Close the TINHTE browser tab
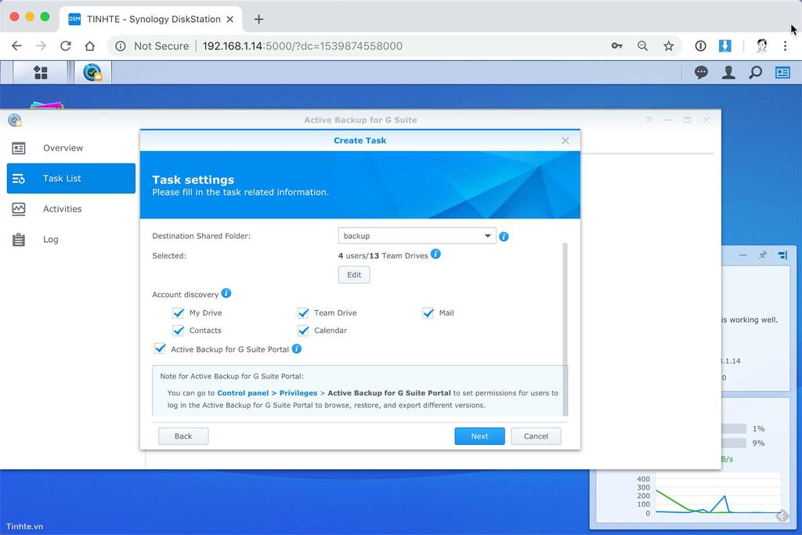Viewport: 802px width, 535px height. [230, 20]
